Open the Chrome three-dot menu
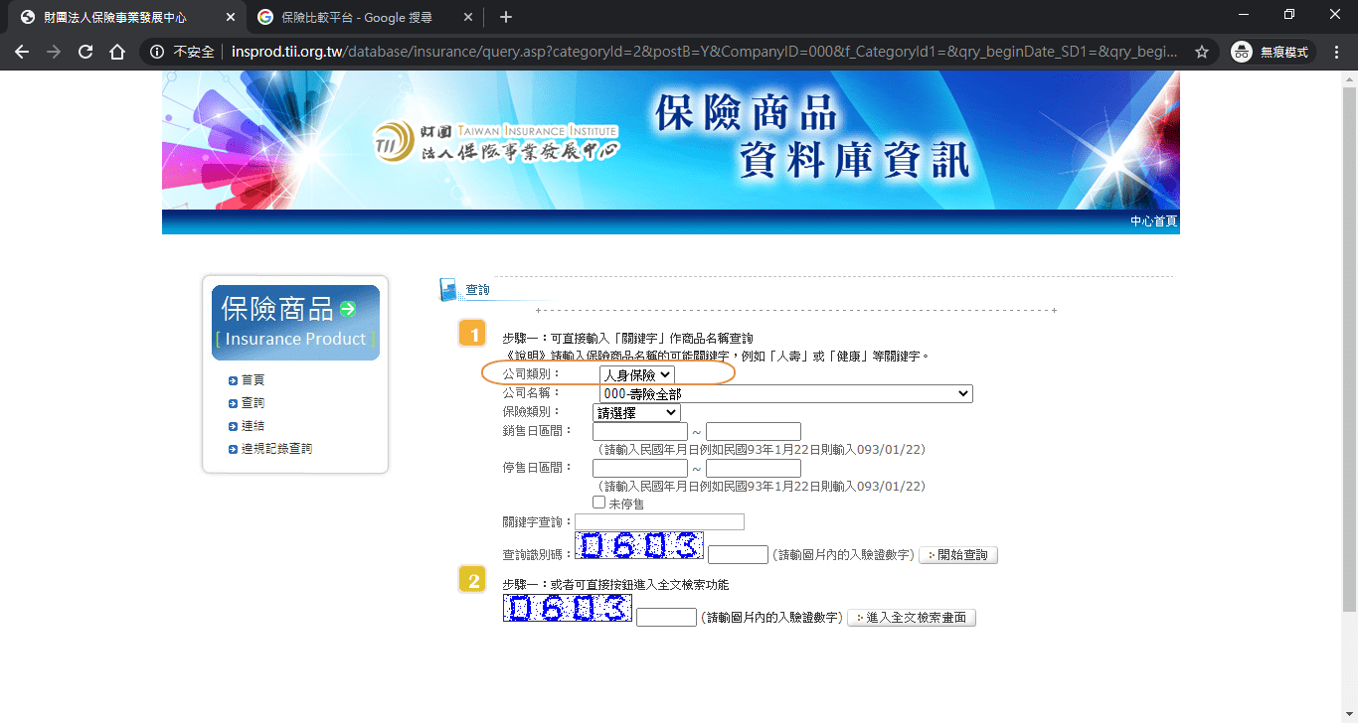This screenshot has width=1358, height=723. click(x=1336, y=51)
